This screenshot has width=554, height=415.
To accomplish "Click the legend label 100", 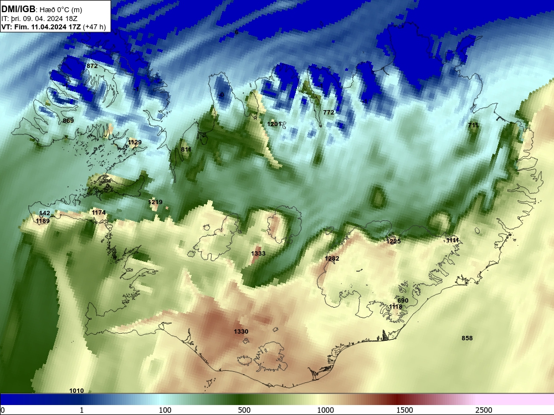I will pos(165,410).
